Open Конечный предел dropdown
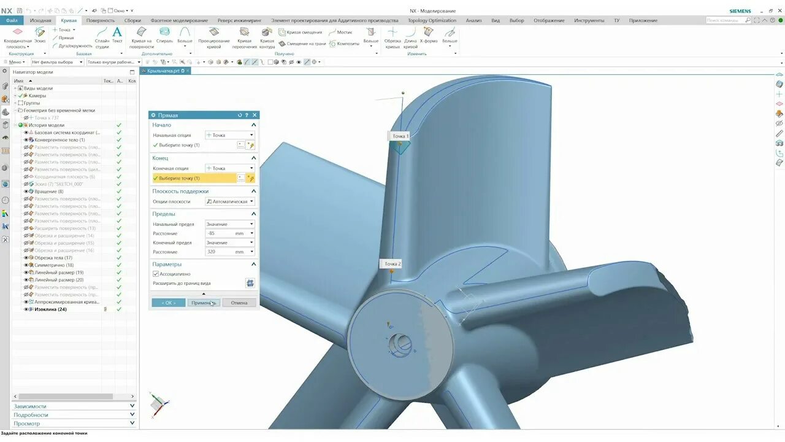Viewport: 785px width, 442px height. click(229, 242)
